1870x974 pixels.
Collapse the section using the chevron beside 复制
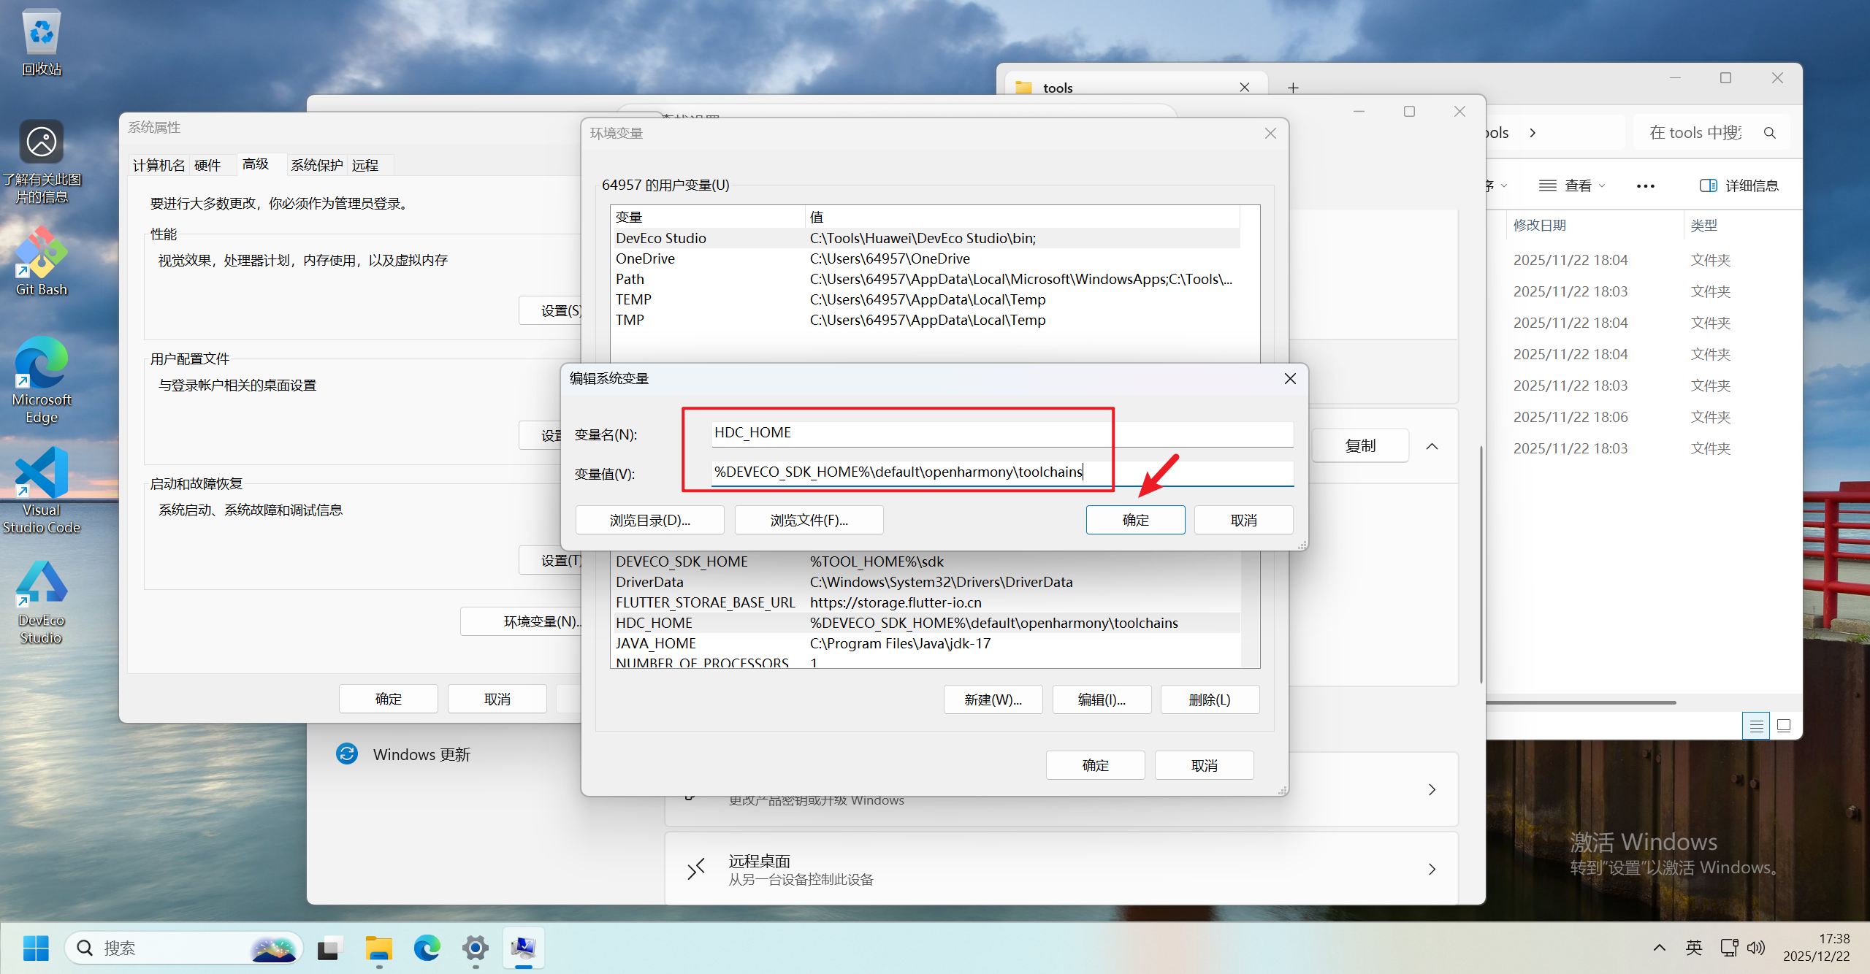coord(1432,446)
